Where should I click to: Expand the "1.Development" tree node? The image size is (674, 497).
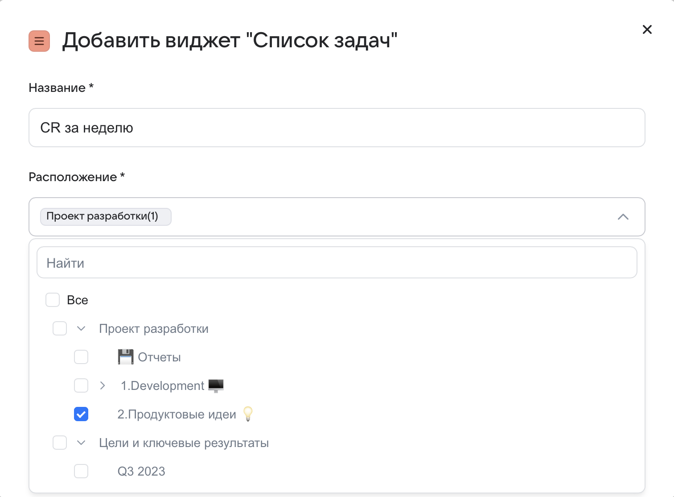point(103,385)
